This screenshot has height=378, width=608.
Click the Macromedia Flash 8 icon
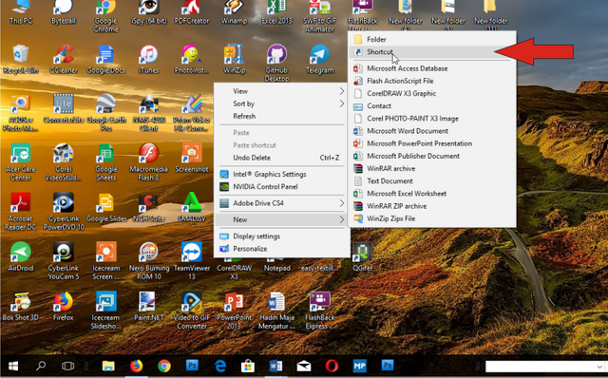(x=148, y=161)
